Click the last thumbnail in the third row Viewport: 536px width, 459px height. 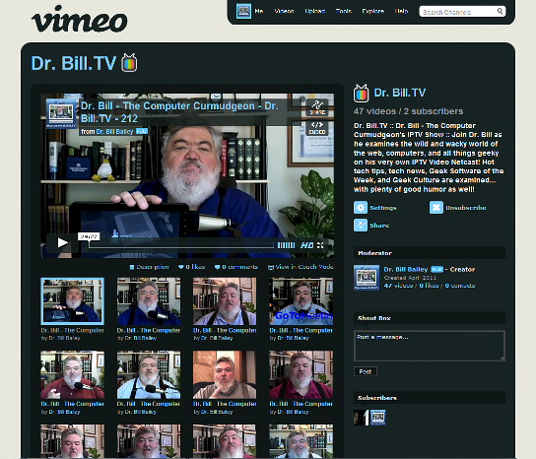coord(301,440)
